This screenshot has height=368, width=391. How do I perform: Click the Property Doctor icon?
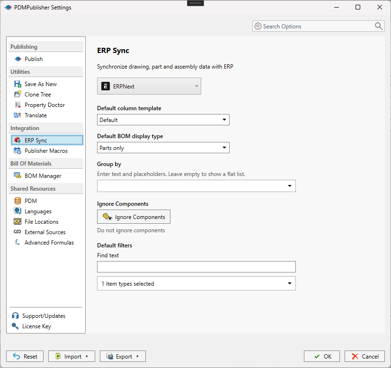[18, 105]
